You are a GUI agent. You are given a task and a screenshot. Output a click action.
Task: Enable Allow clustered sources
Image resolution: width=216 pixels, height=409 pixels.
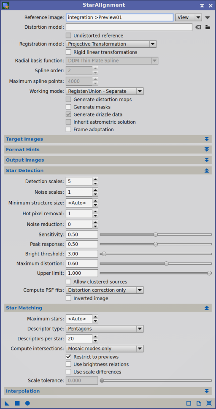69,282
